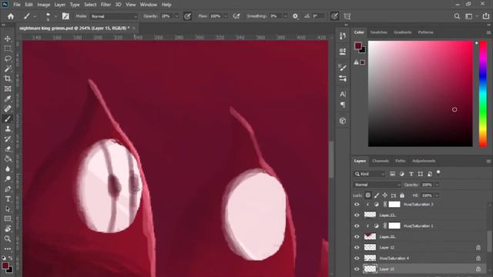Viewport: 493px width, 277px height.
Task: Select the Paint Bucket tool
Action: [x=8, y=159]
